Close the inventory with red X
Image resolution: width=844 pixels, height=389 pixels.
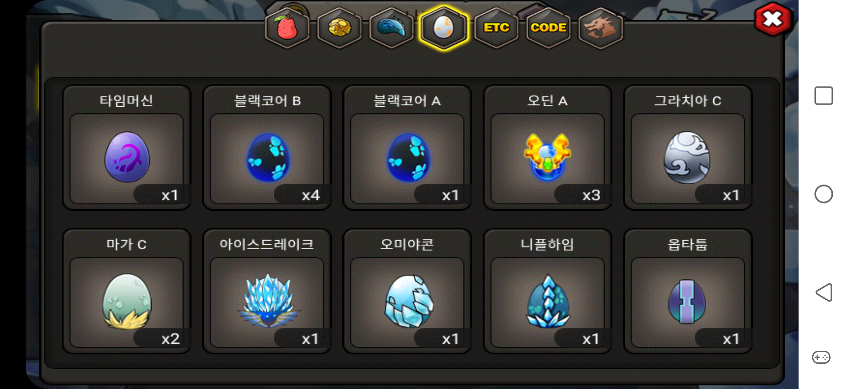coord(773,19)
